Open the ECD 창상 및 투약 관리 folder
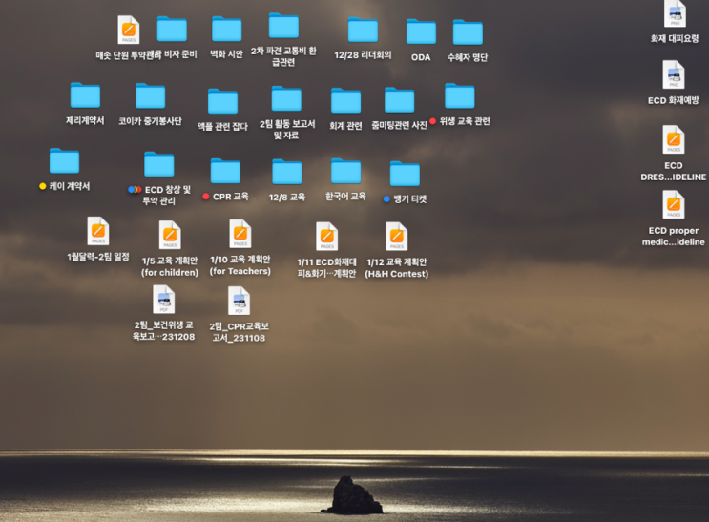This screenshot has width=709, height=522. coord(158,164)
